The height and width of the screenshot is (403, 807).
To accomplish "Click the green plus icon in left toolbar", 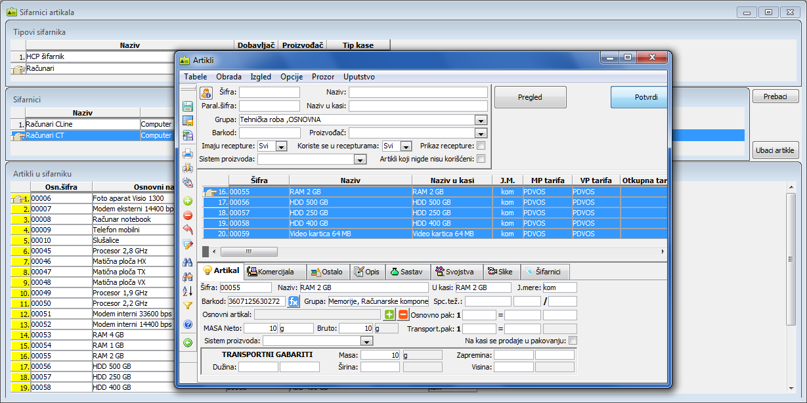I will [x=188, y=201].
